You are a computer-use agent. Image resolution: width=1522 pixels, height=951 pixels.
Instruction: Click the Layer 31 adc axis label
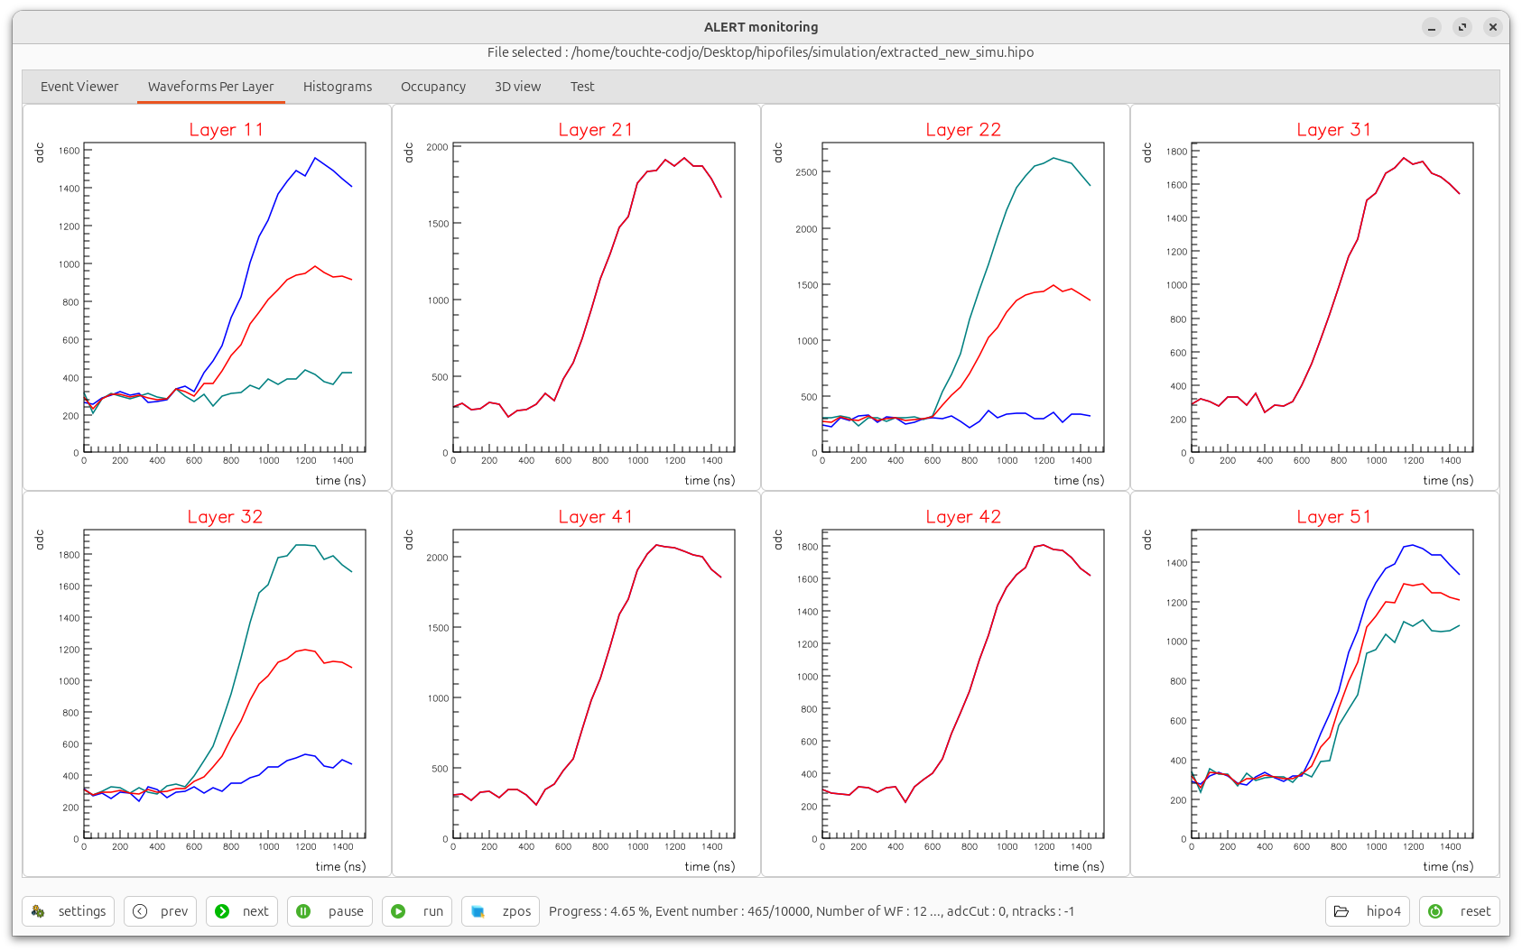coord(1147,152)
